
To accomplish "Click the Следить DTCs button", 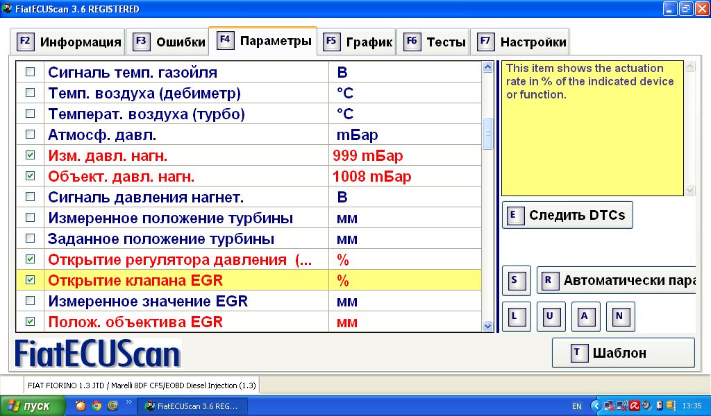I will [x=567, y=215].
